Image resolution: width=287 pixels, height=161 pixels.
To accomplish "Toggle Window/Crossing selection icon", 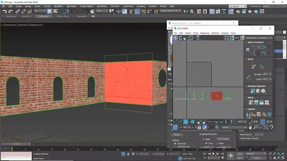I will 68,12.
